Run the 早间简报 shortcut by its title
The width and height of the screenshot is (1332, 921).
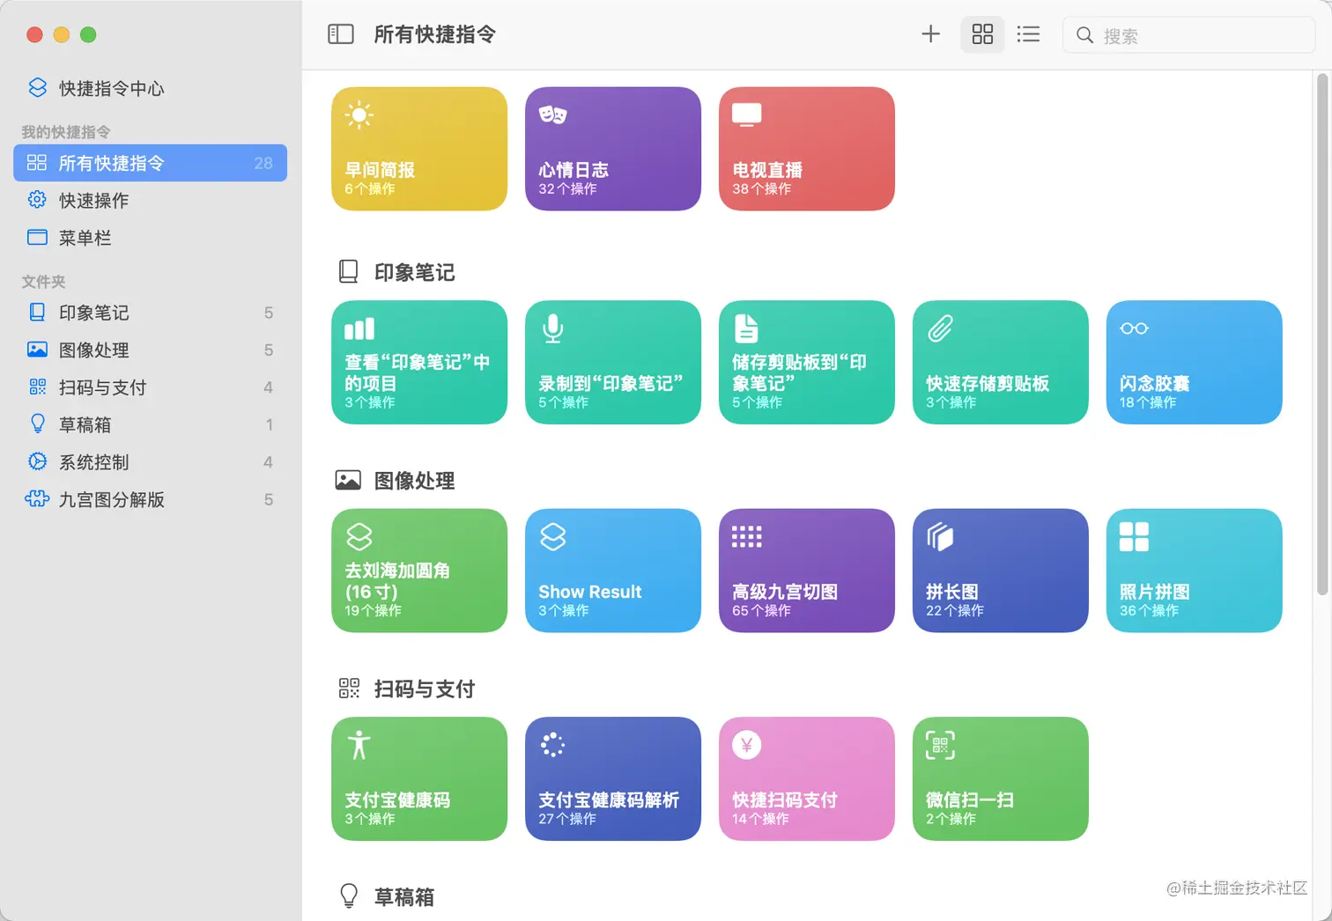pos(380,170)
